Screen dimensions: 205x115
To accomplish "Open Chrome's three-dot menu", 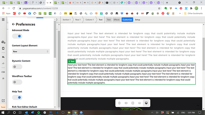I will tap(201, 8).
